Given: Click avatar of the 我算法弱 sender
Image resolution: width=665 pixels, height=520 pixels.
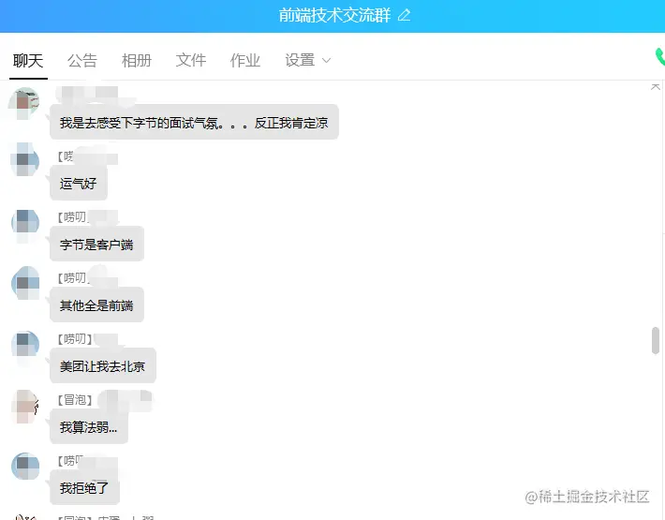Looking at the screenshot, I should coord(25,407).
